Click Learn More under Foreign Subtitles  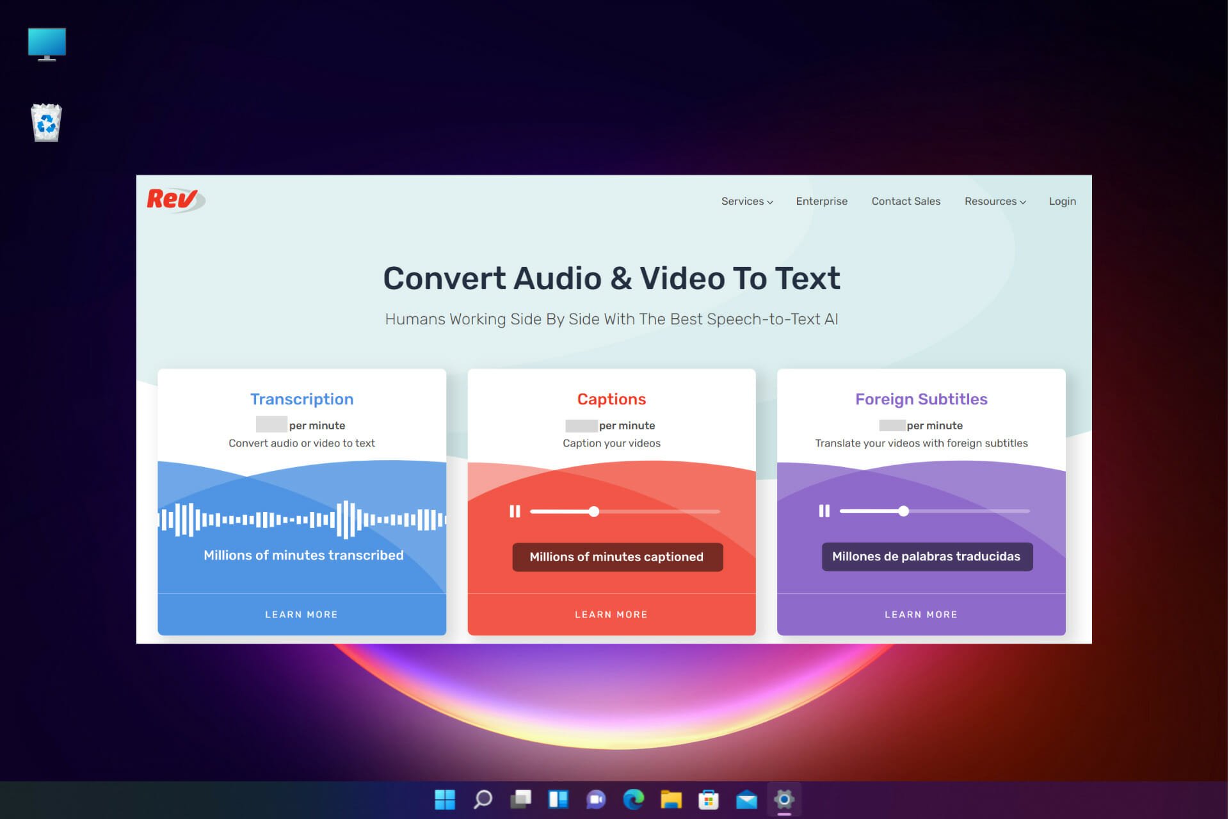921,614
